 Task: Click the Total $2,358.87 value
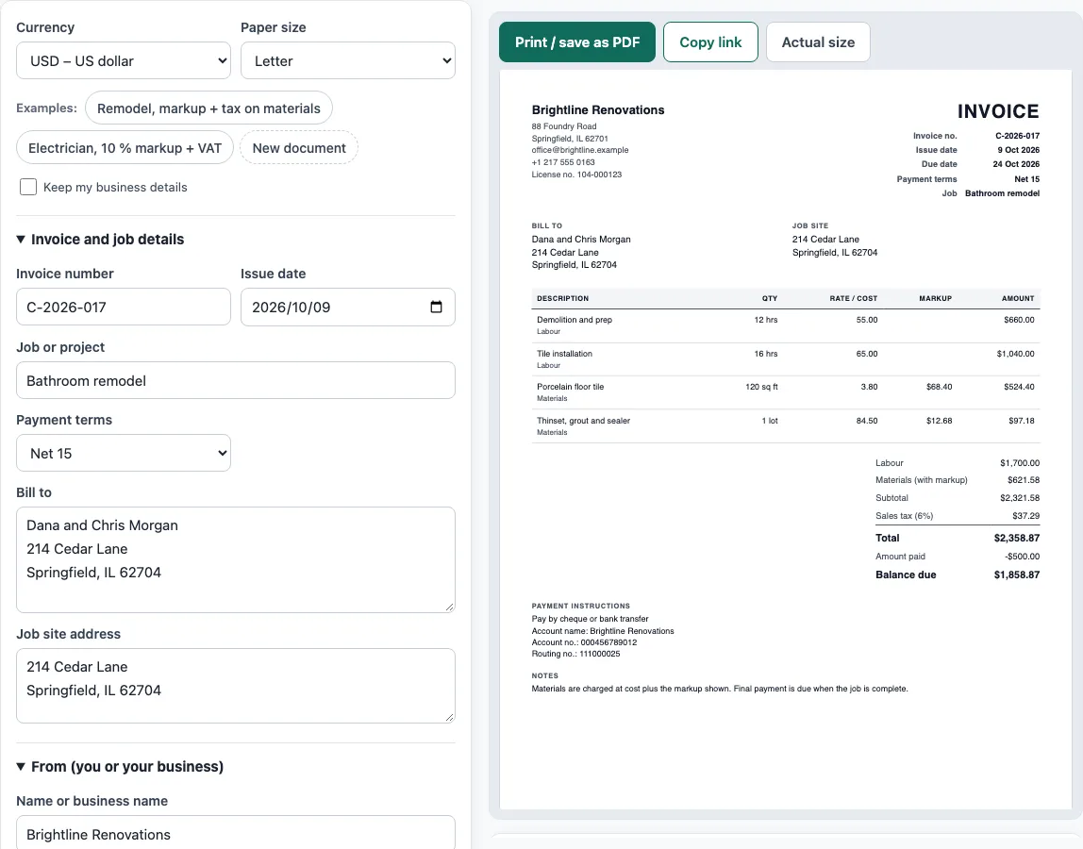[x=1017, y=538]
